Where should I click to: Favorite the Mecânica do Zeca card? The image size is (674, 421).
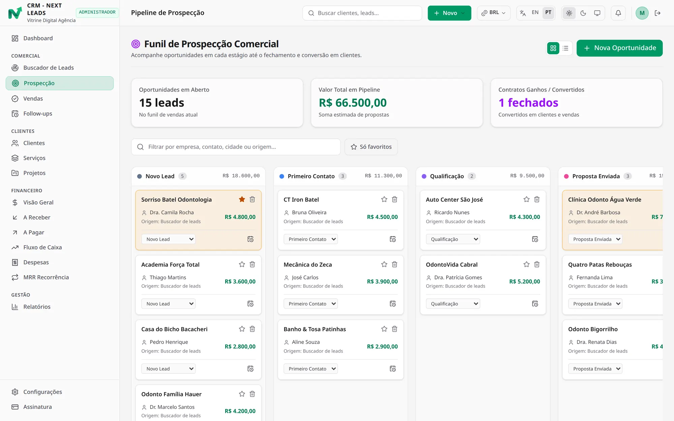[384, 264]
